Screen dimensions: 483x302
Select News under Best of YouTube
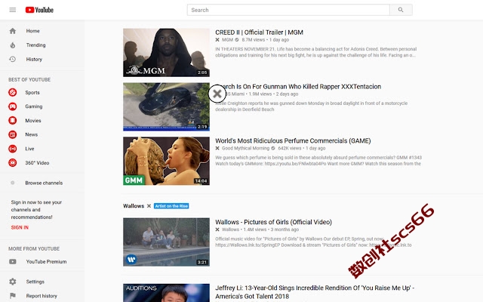tap(32, 134)
